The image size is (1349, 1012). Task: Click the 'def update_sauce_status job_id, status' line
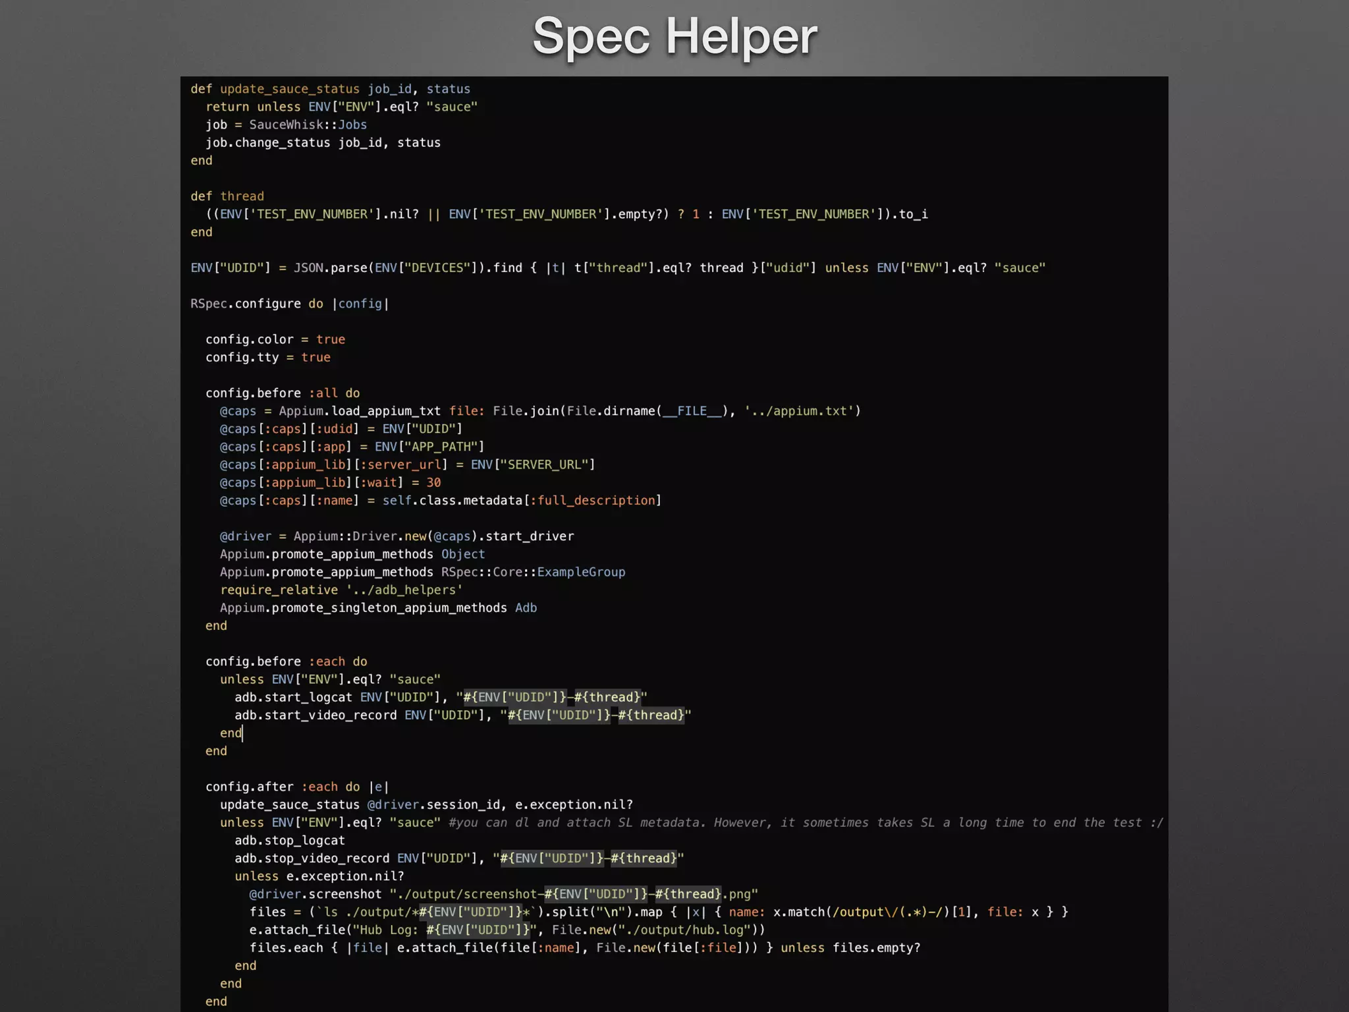pyautogui.click(x=330, y=89)
